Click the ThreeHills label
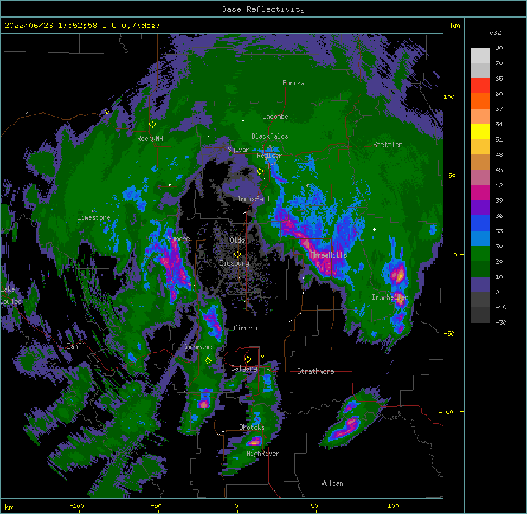This screenshot has width=527, height=514. 328,255
